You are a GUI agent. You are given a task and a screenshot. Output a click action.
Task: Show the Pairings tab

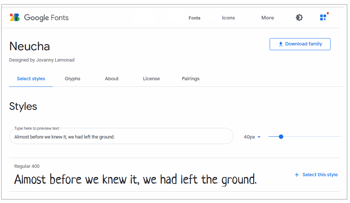click(x=190, y=79)
